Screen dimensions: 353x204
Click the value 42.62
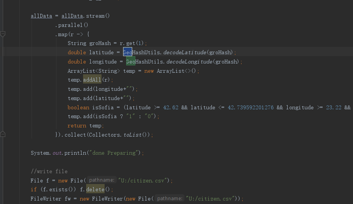[x=171, y=107]
